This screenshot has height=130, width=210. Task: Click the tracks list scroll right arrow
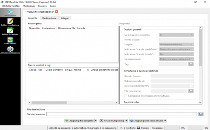coord(116,103)
